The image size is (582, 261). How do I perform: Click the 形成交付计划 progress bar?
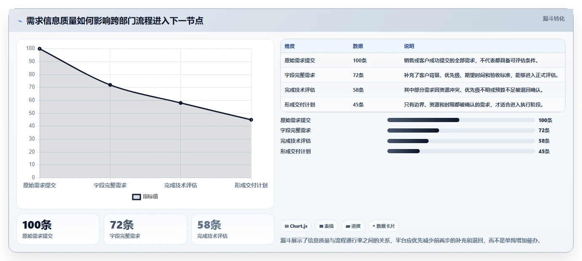[x=461, y=151]
